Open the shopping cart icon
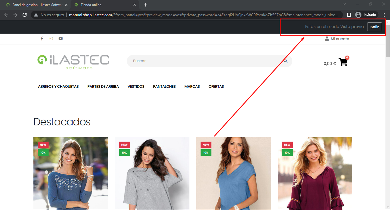Screen dimensions: 390x210 pyautogui.click(x=343, y=62)
